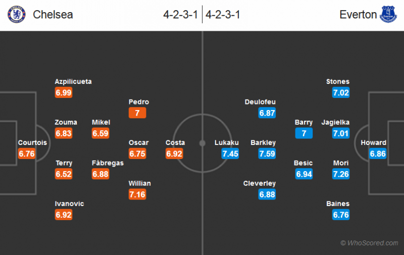
Task: Click Pedro's rating badge showing 7
Action: click(x=137, y=113)
